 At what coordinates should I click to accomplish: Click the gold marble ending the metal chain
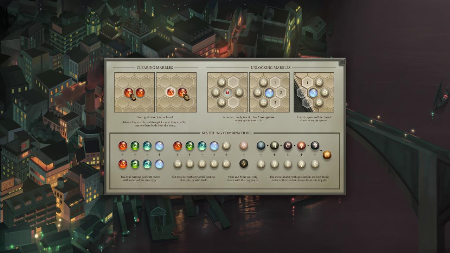point(327,155)
